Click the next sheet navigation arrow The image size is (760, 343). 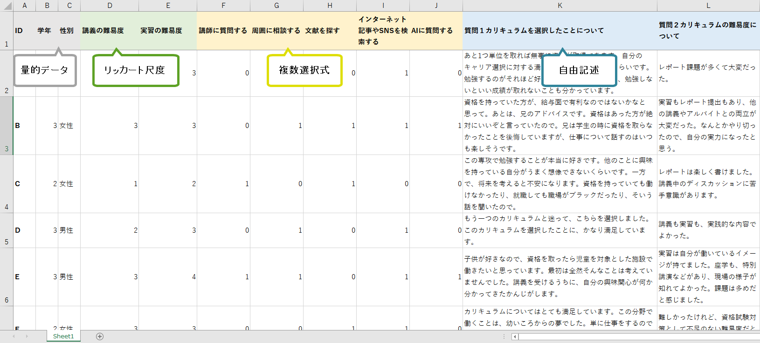27,336
